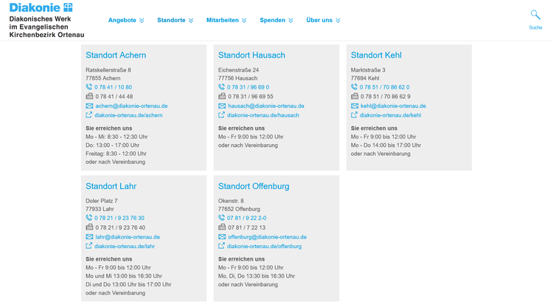Click the external link icon for diakonie-ortenau.de/lahr
Viewport: 553px width, 305px height.
[x=89, y=246]
